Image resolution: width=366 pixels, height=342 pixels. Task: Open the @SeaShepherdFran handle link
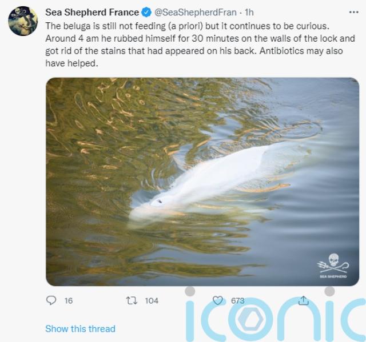click(196, 13)
